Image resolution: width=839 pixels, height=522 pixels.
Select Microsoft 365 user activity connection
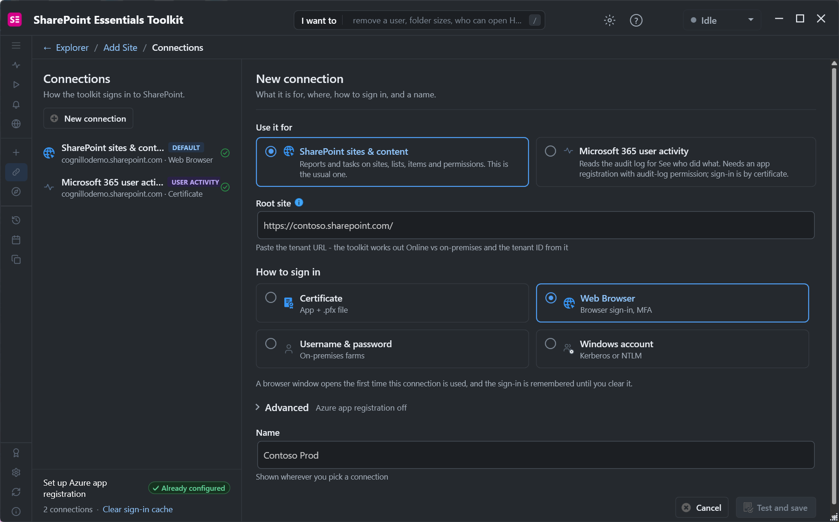137,187
